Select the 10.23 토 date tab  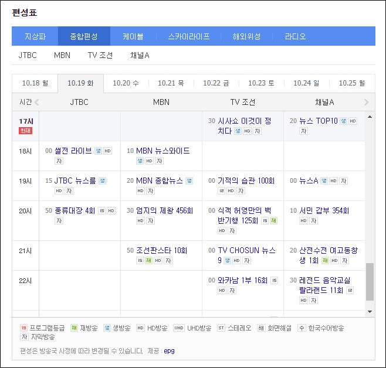pos(261,83)
